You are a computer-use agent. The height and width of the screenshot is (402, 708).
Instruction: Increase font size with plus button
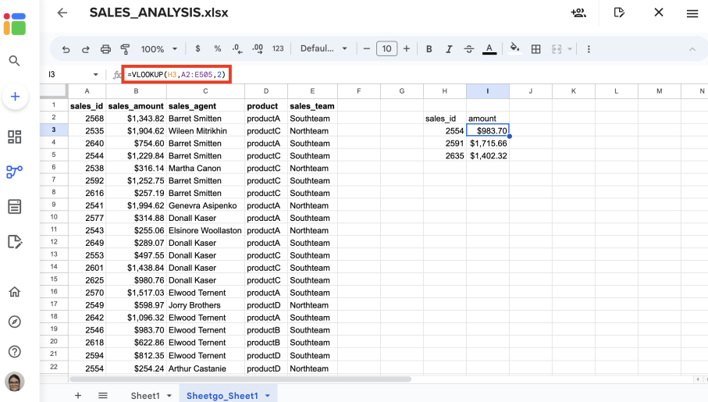407,48
